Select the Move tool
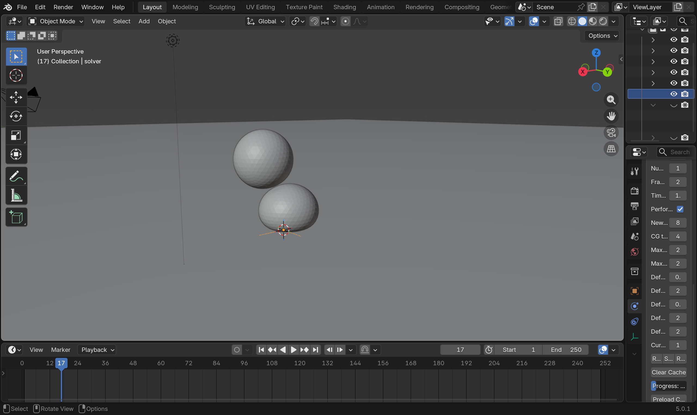The width and height of the screenshot is (697, 415). (x=16, y=97)
